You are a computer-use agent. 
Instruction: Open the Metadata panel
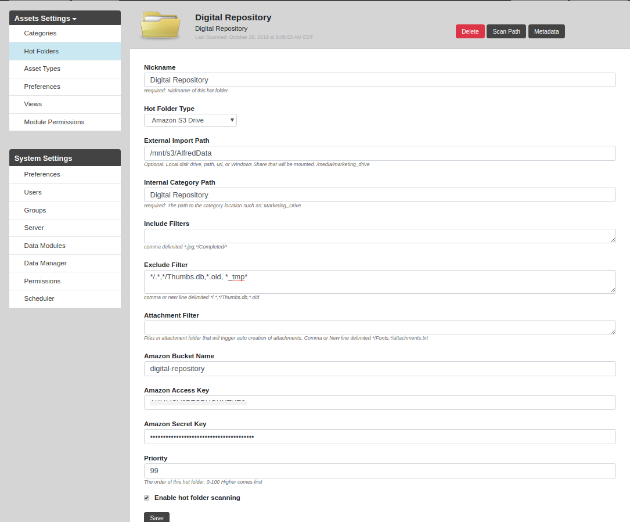pos(546,31)
